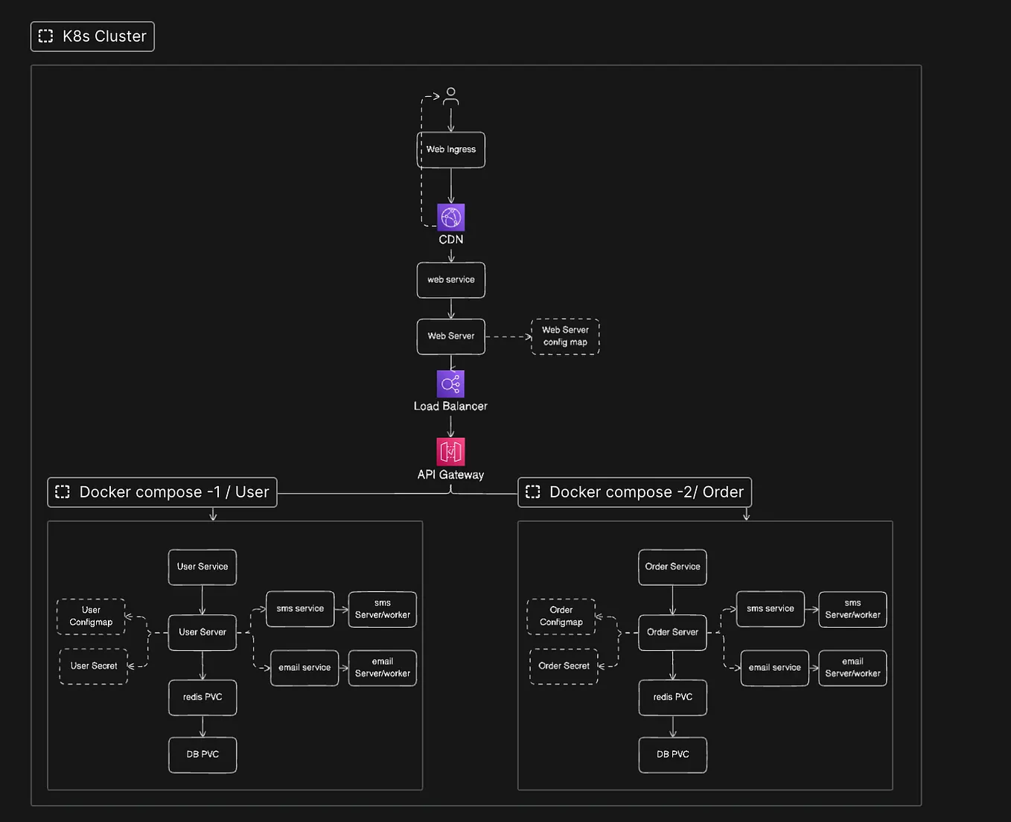Select the API Gateway icon
Viewport: 1011px width, 822px height.
[x=450, y=451]
